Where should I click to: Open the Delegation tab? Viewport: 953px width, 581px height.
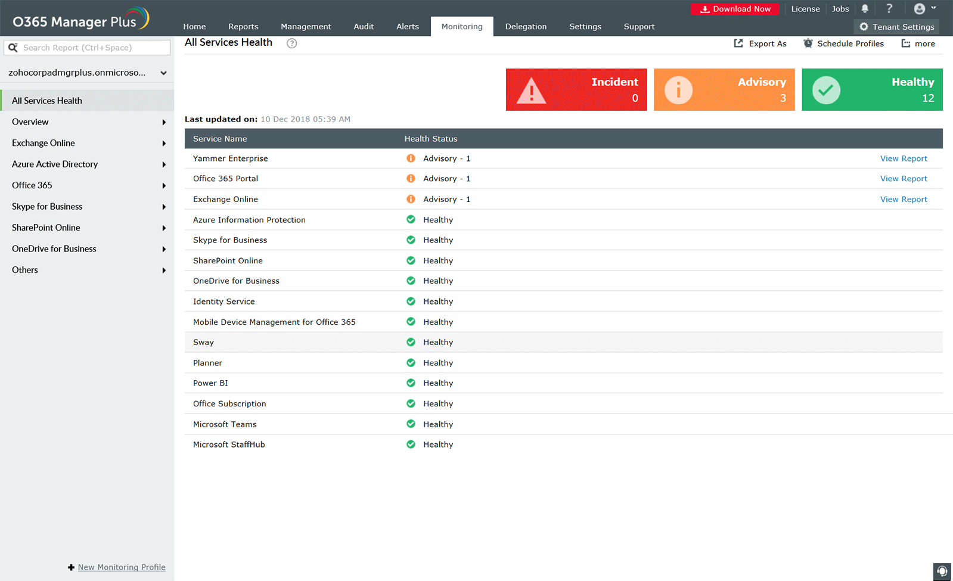tap(526, 26)
